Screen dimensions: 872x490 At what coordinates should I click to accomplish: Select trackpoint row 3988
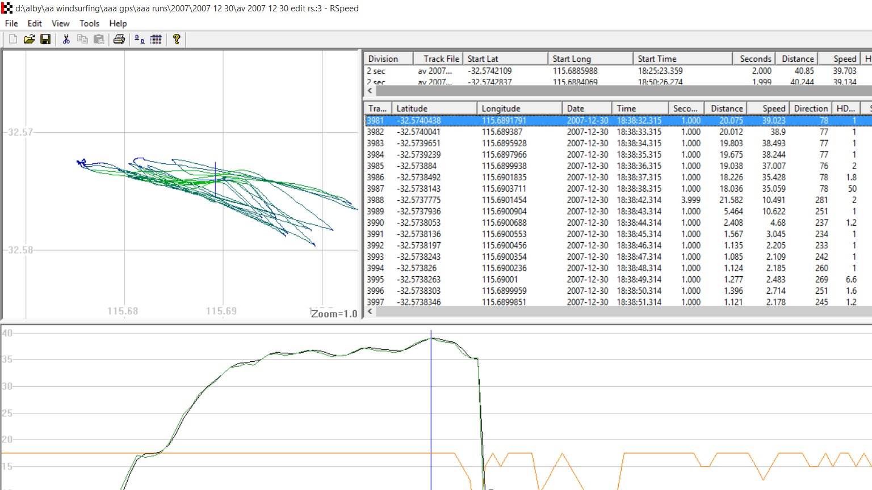click(511, 200)
